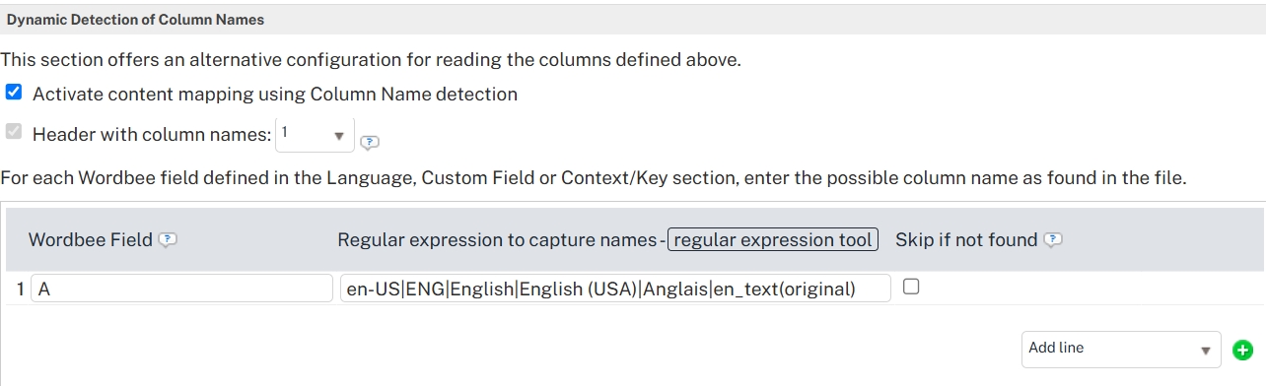Click the green add line plus icon

coord(1242,350)
